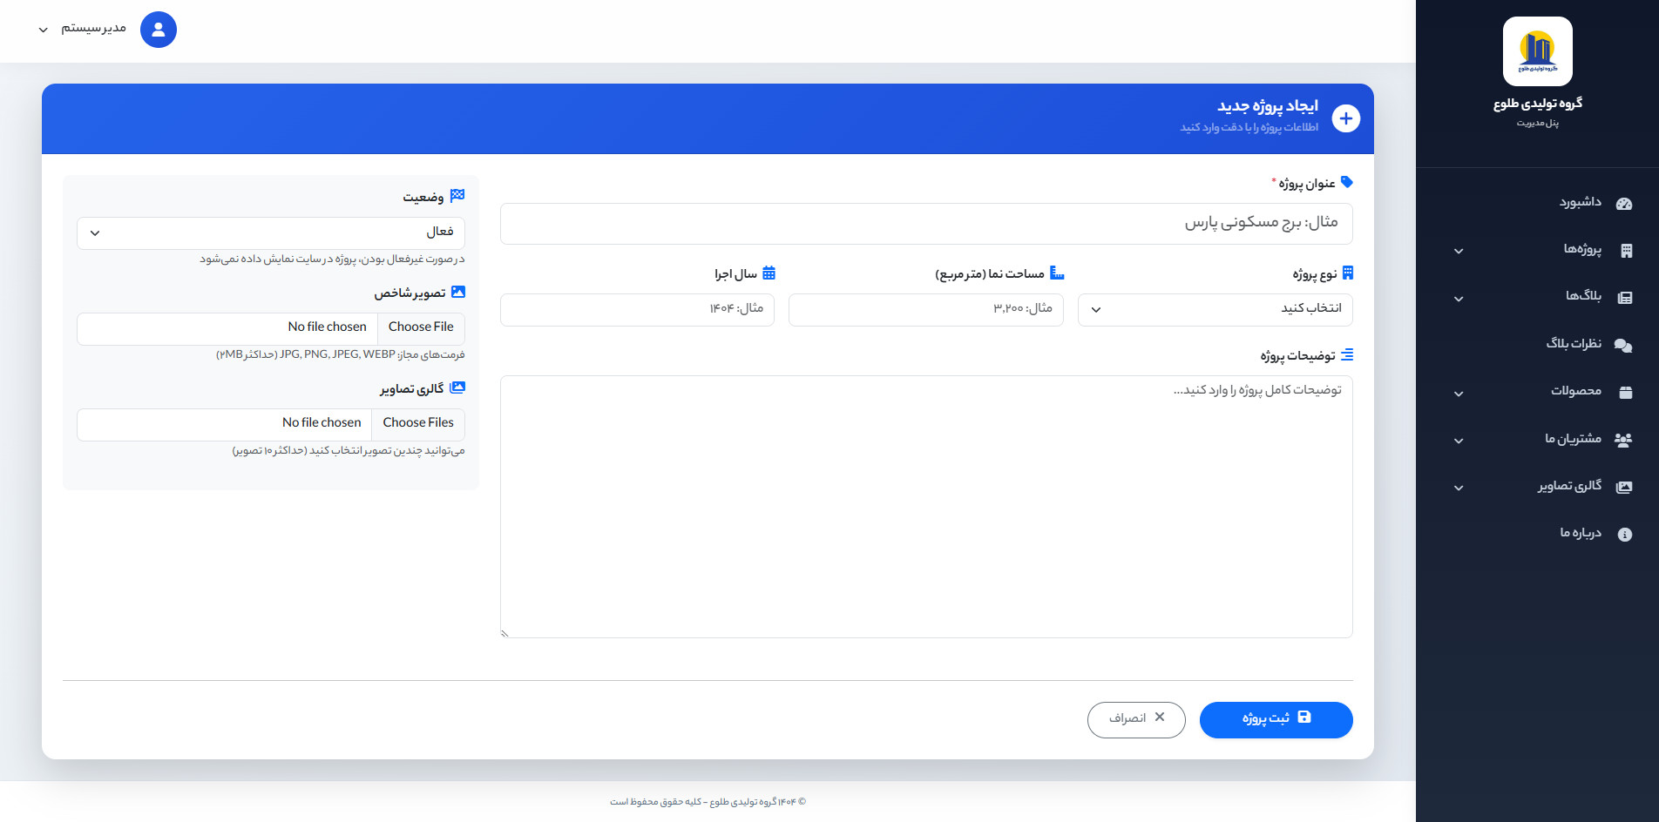Click the user avatar icon in top bar
The image size is (1659, 822).
[x=158, y=30]
